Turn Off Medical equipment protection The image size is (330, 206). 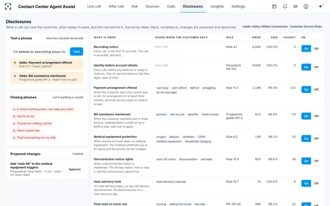(x=316, y=139)
